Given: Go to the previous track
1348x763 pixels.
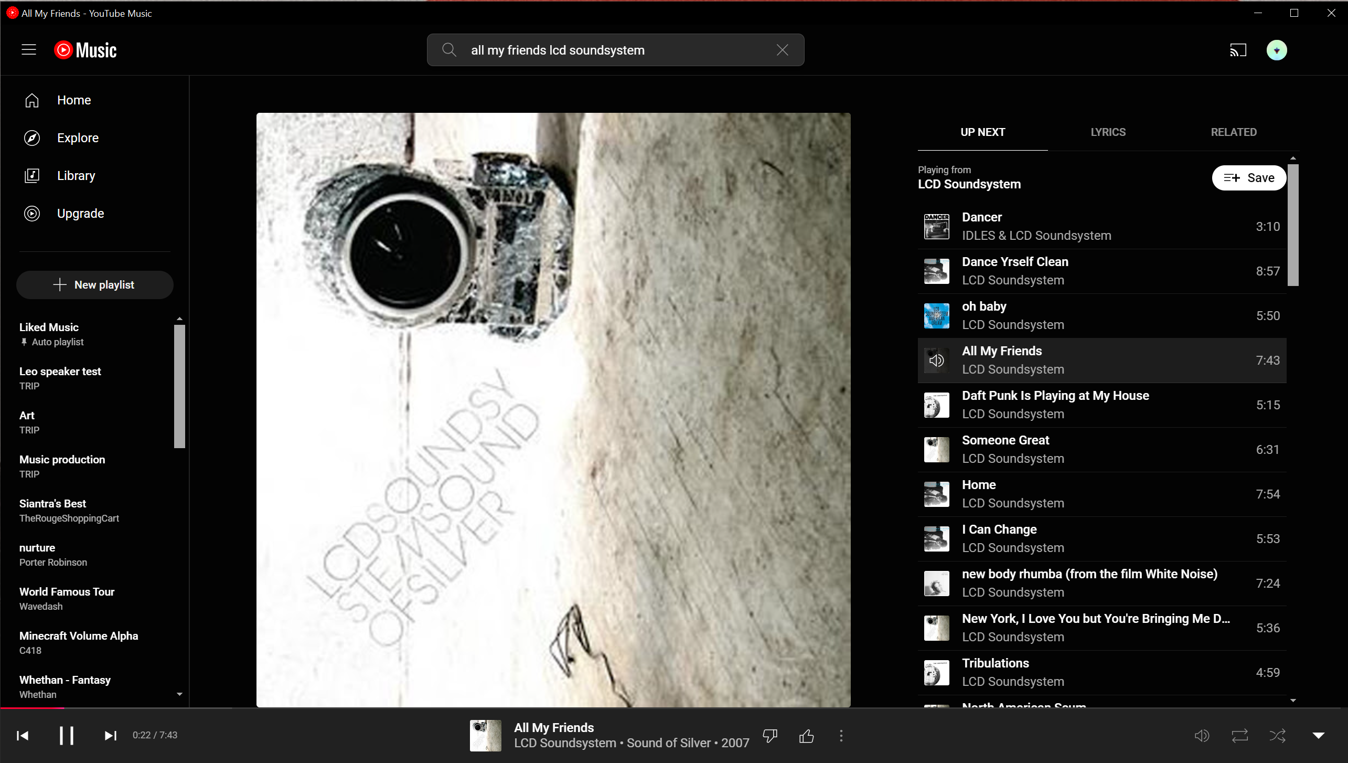Looking at the screenshot, I should pos(23,736).
